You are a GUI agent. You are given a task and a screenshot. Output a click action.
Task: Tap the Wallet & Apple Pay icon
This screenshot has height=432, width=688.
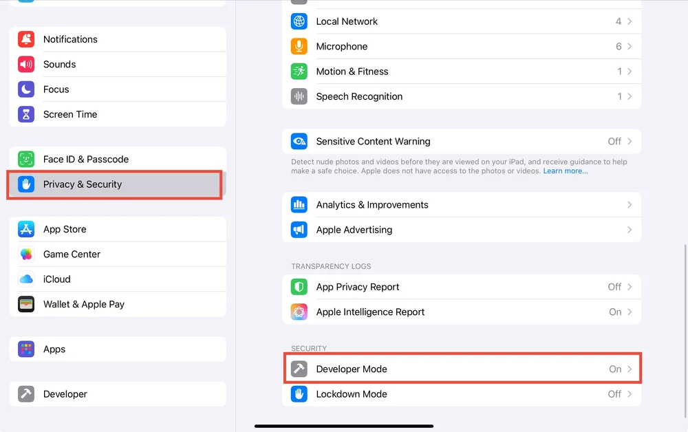click(26, 304)
